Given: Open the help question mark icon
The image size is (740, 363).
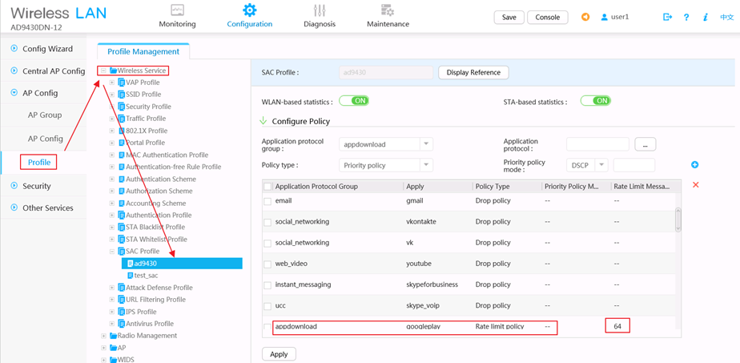Looking at the screenshot, I should (x=686, y=17).
